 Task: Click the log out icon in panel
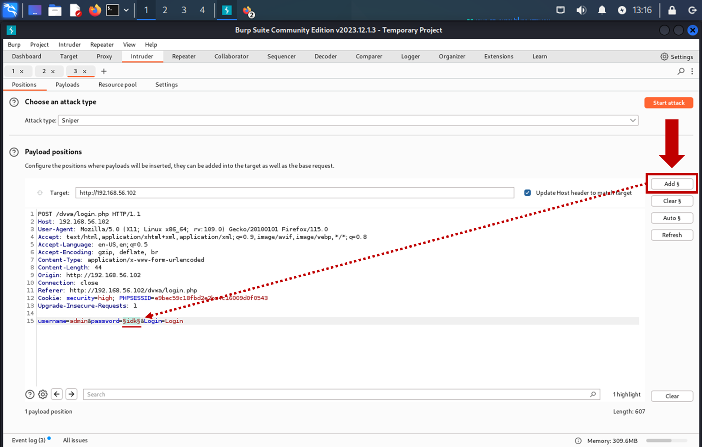point(692,10)
